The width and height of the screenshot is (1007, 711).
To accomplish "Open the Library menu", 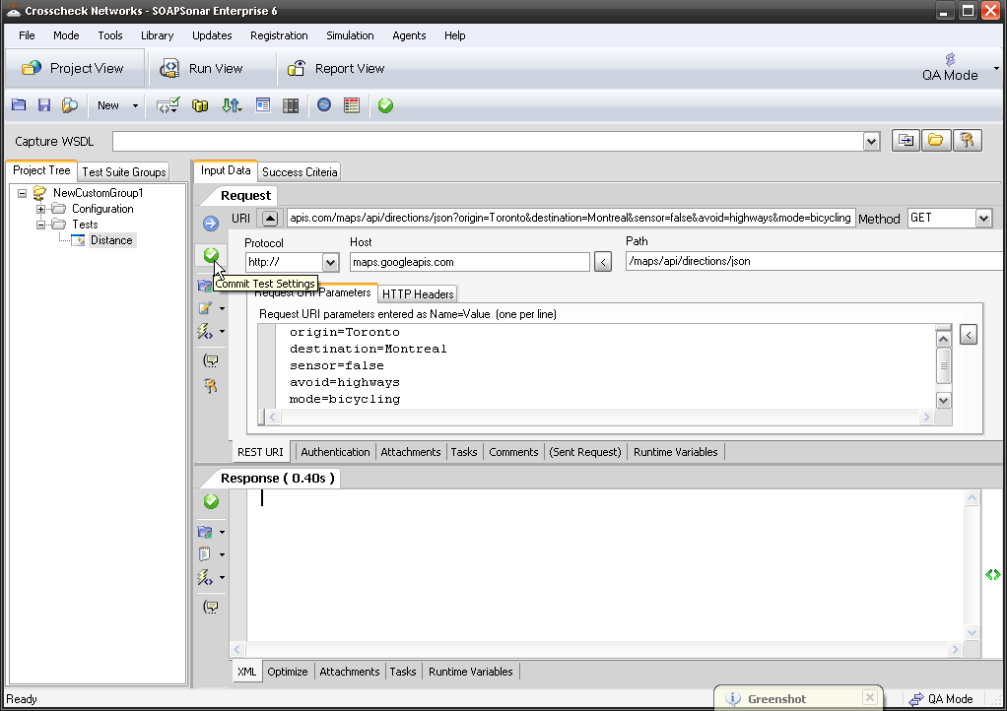I will pos(158,35).
